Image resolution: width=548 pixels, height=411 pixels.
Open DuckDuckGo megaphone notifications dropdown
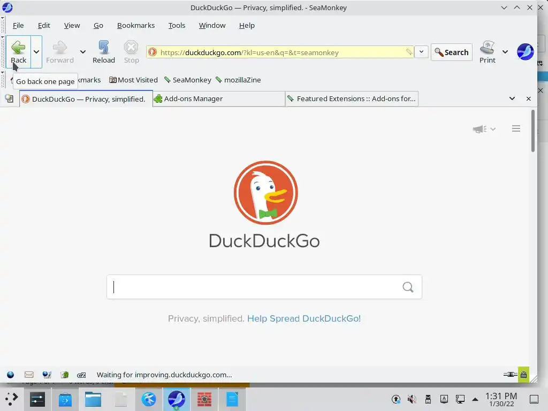(484, 129)
